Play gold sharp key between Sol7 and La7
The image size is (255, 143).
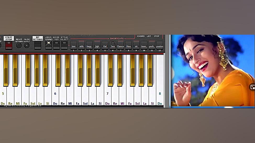[141, 70]
